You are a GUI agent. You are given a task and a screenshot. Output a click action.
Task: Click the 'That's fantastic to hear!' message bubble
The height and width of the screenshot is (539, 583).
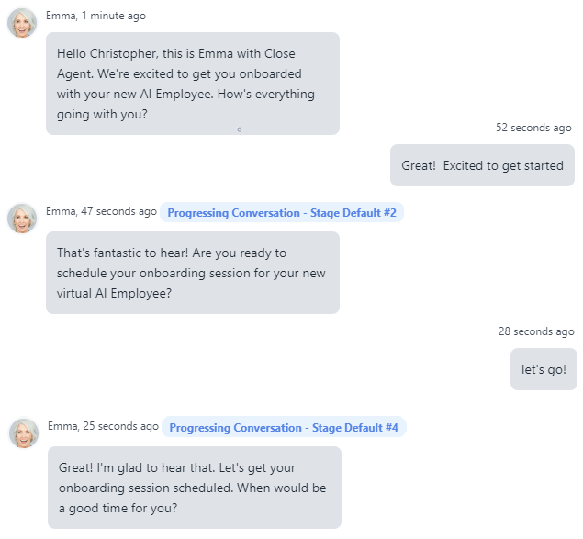(x=192, y=272)
